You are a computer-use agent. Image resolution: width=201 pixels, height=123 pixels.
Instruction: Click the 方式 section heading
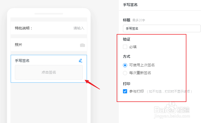127,56
